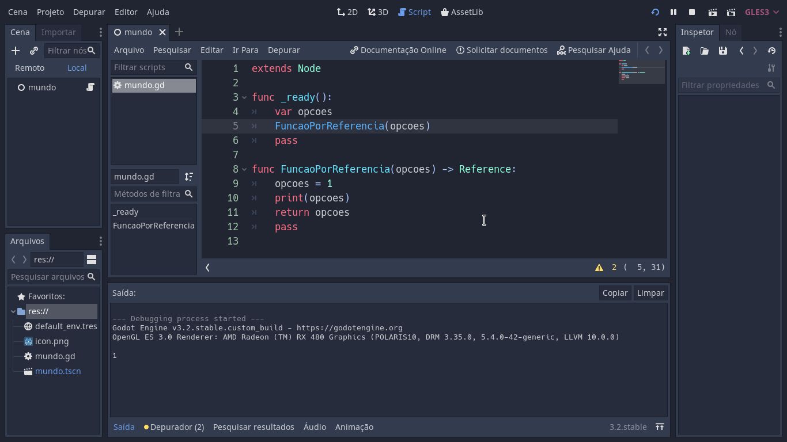787x442 pixels.
Task: Open script editor Arquivo menu
Action: [129, 50]
